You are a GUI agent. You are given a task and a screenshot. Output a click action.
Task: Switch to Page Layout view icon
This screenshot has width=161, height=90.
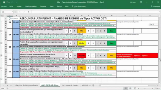tap(130, 88)
